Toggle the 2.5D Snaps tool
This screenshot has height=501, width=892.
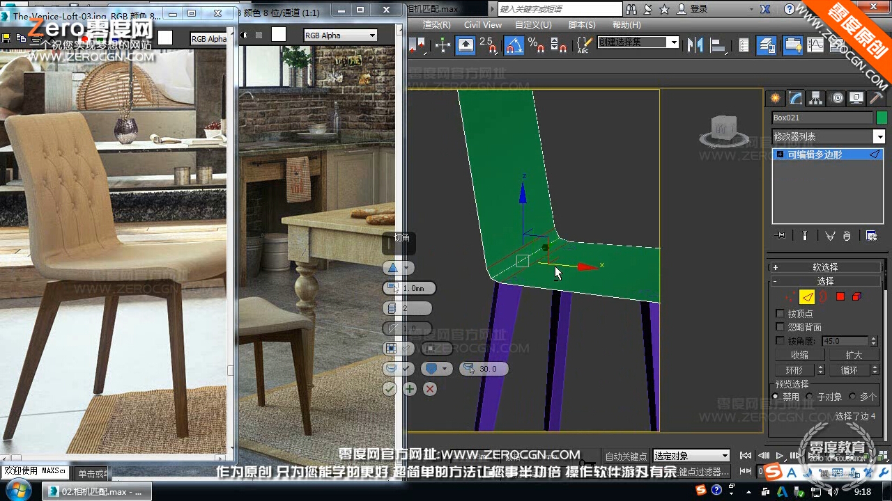click(x=489, y=45)
